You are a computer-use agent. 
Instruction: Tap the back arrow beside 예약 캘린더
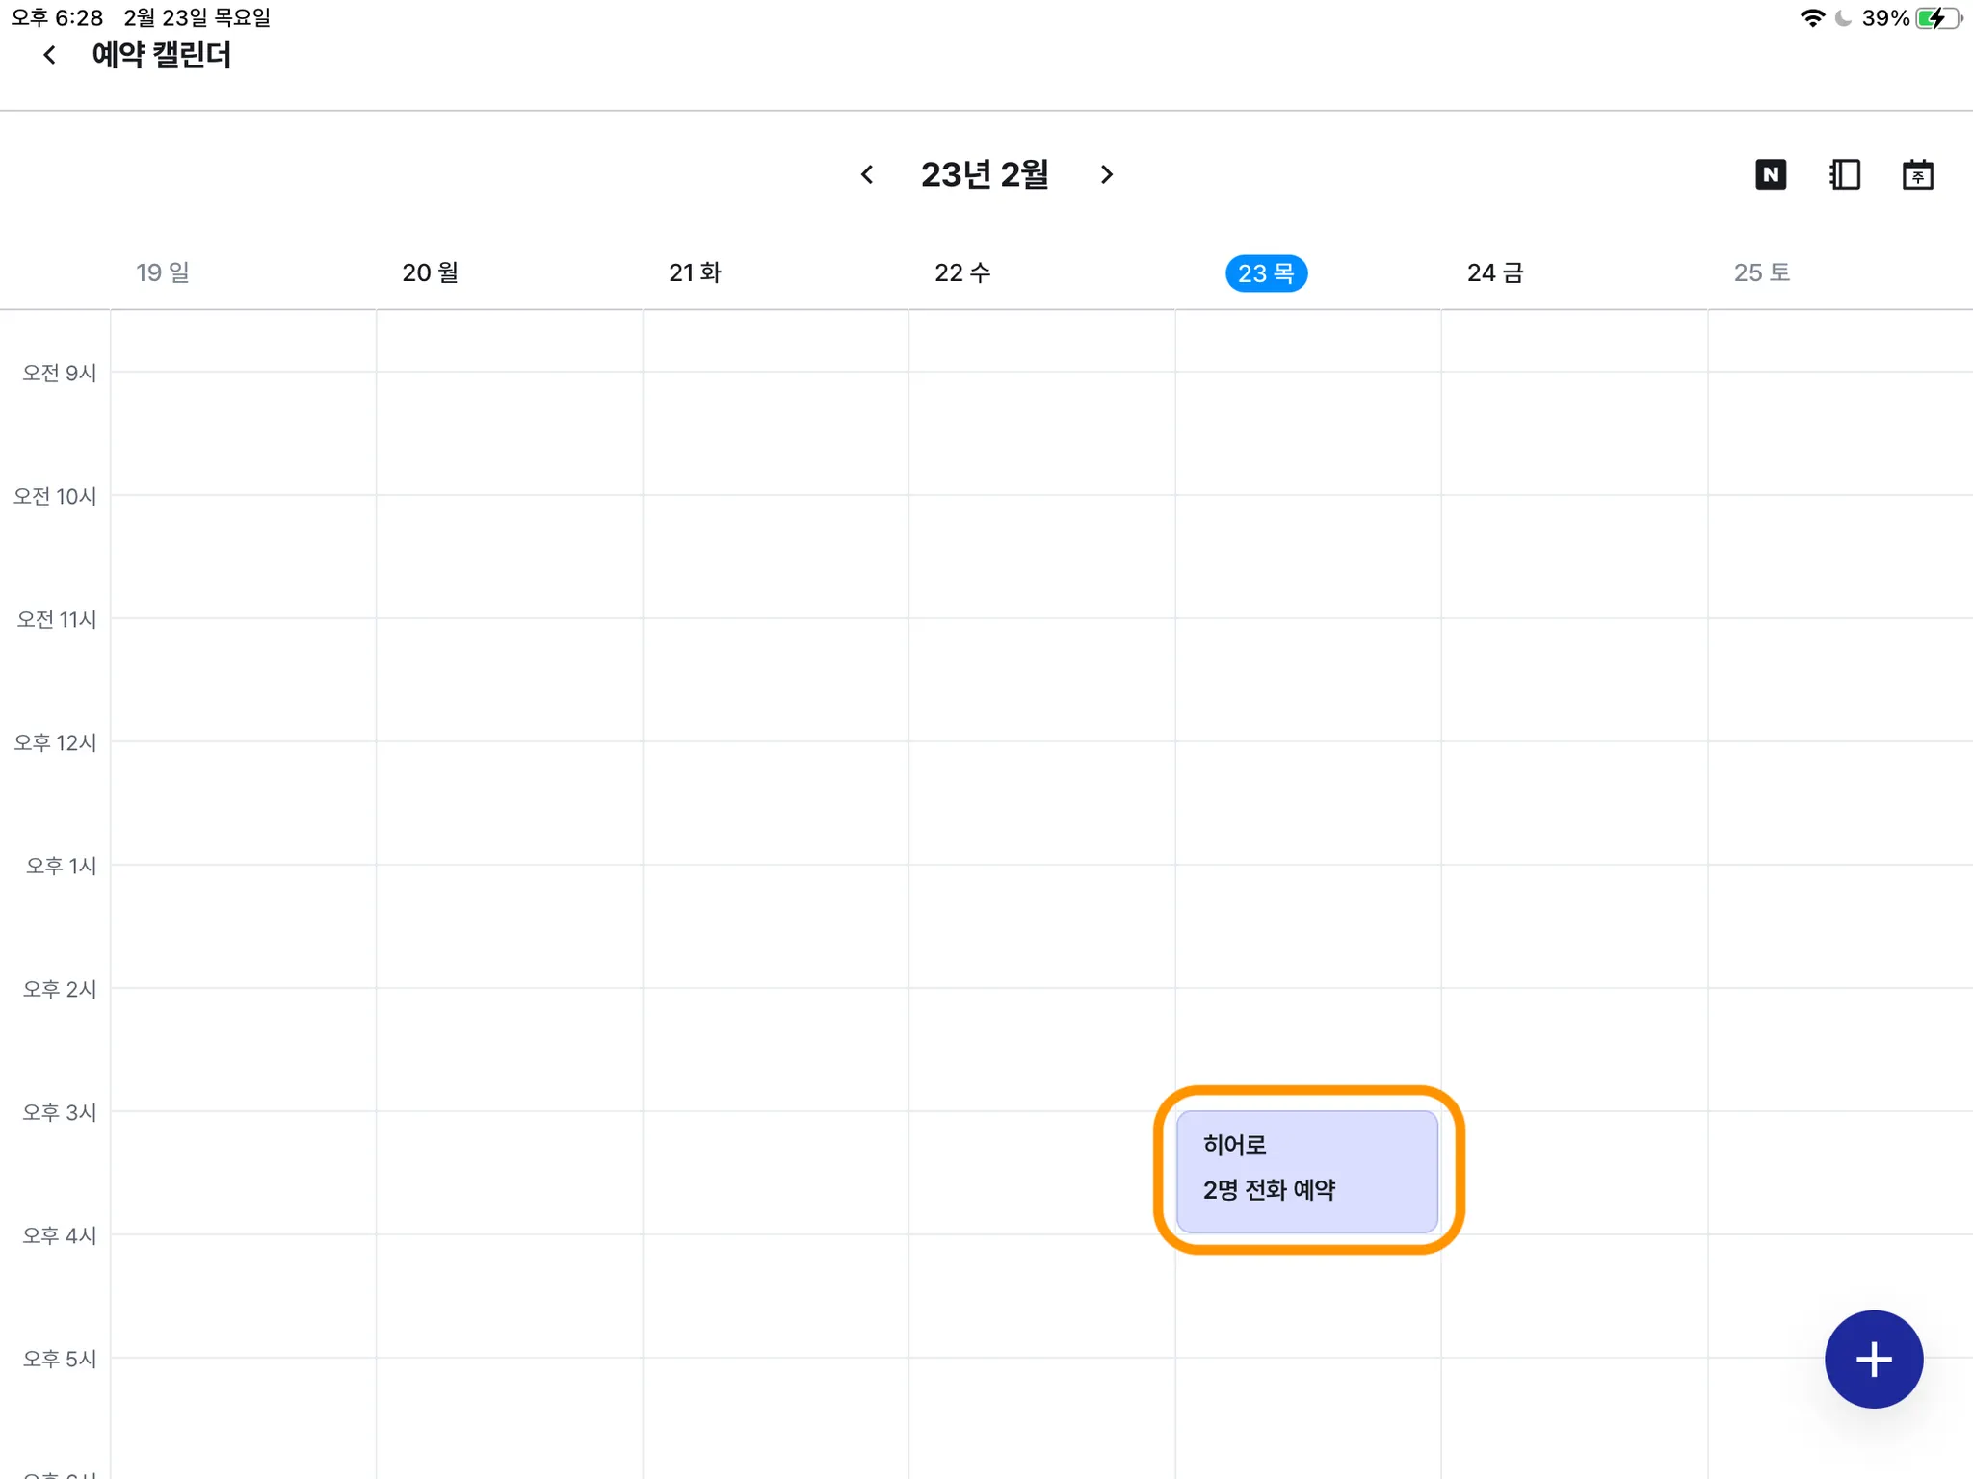[50, 56]
